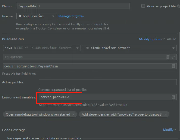Click Packages and classes to include text

pyautogui.click(x=44, y=138)
